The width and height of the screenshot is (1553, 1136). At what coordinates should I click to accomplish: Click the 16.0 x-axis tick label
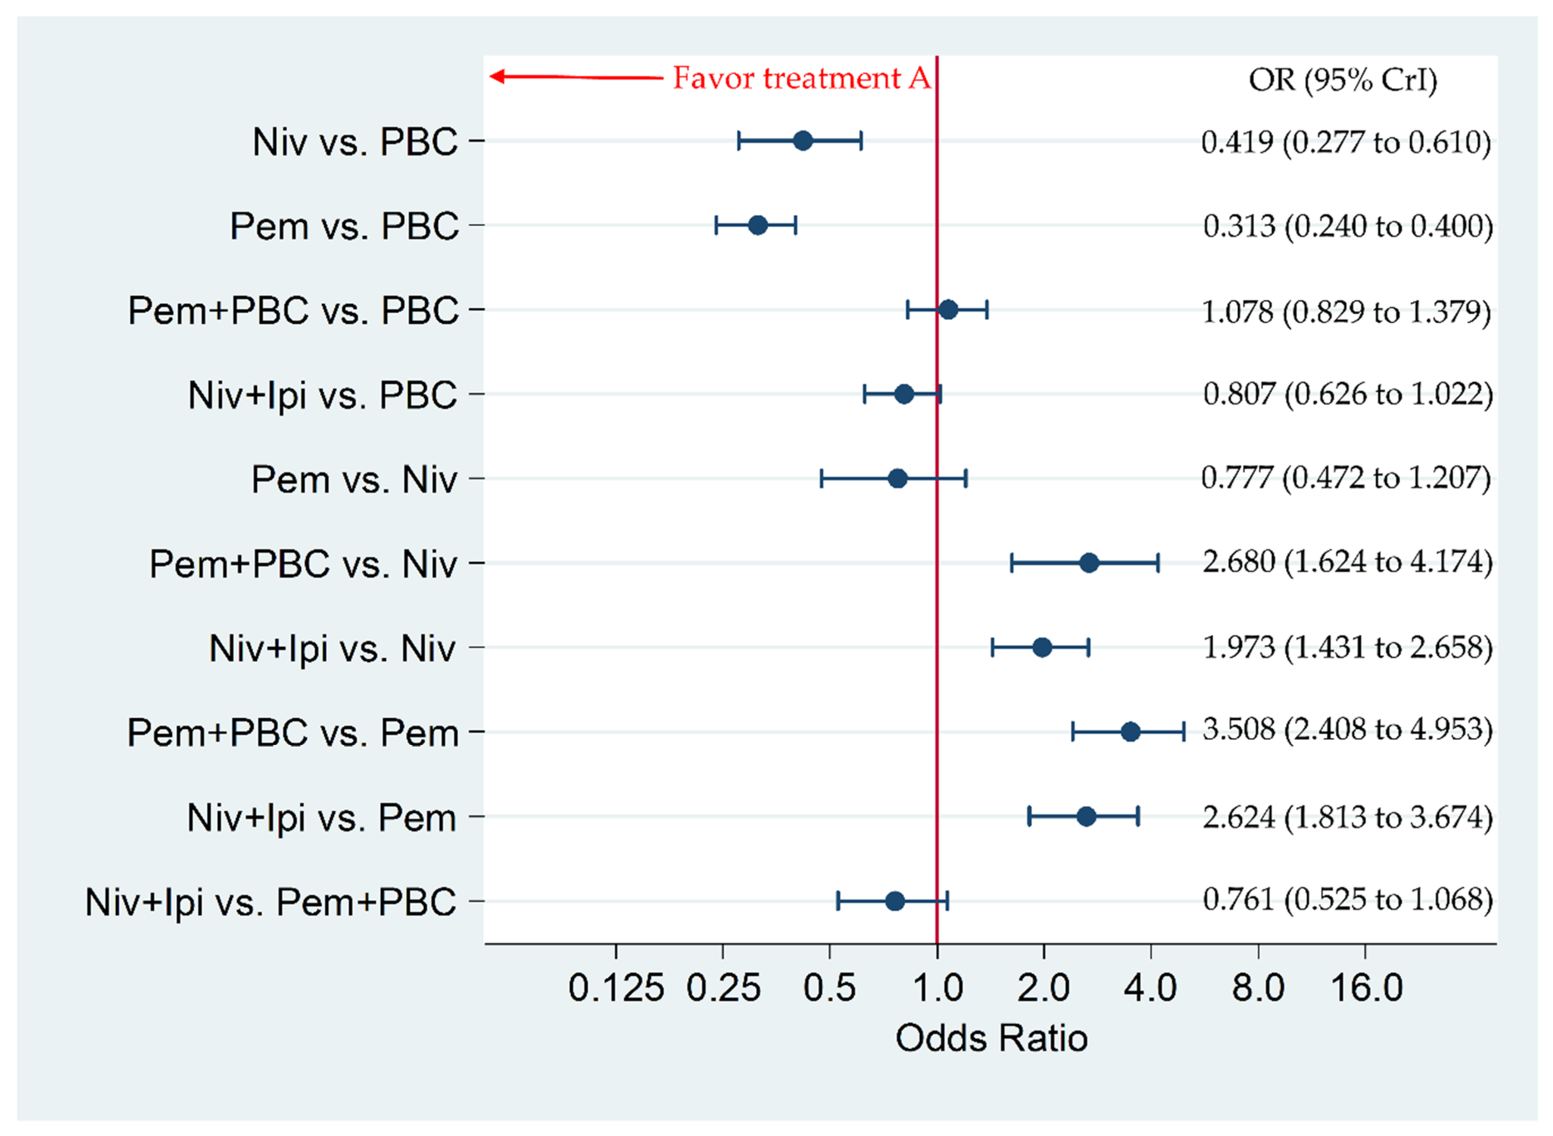coord(1366,989)
